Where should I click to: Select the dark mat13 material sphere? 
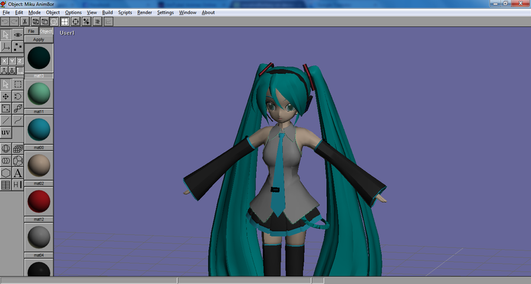click(x=38, y=58)
